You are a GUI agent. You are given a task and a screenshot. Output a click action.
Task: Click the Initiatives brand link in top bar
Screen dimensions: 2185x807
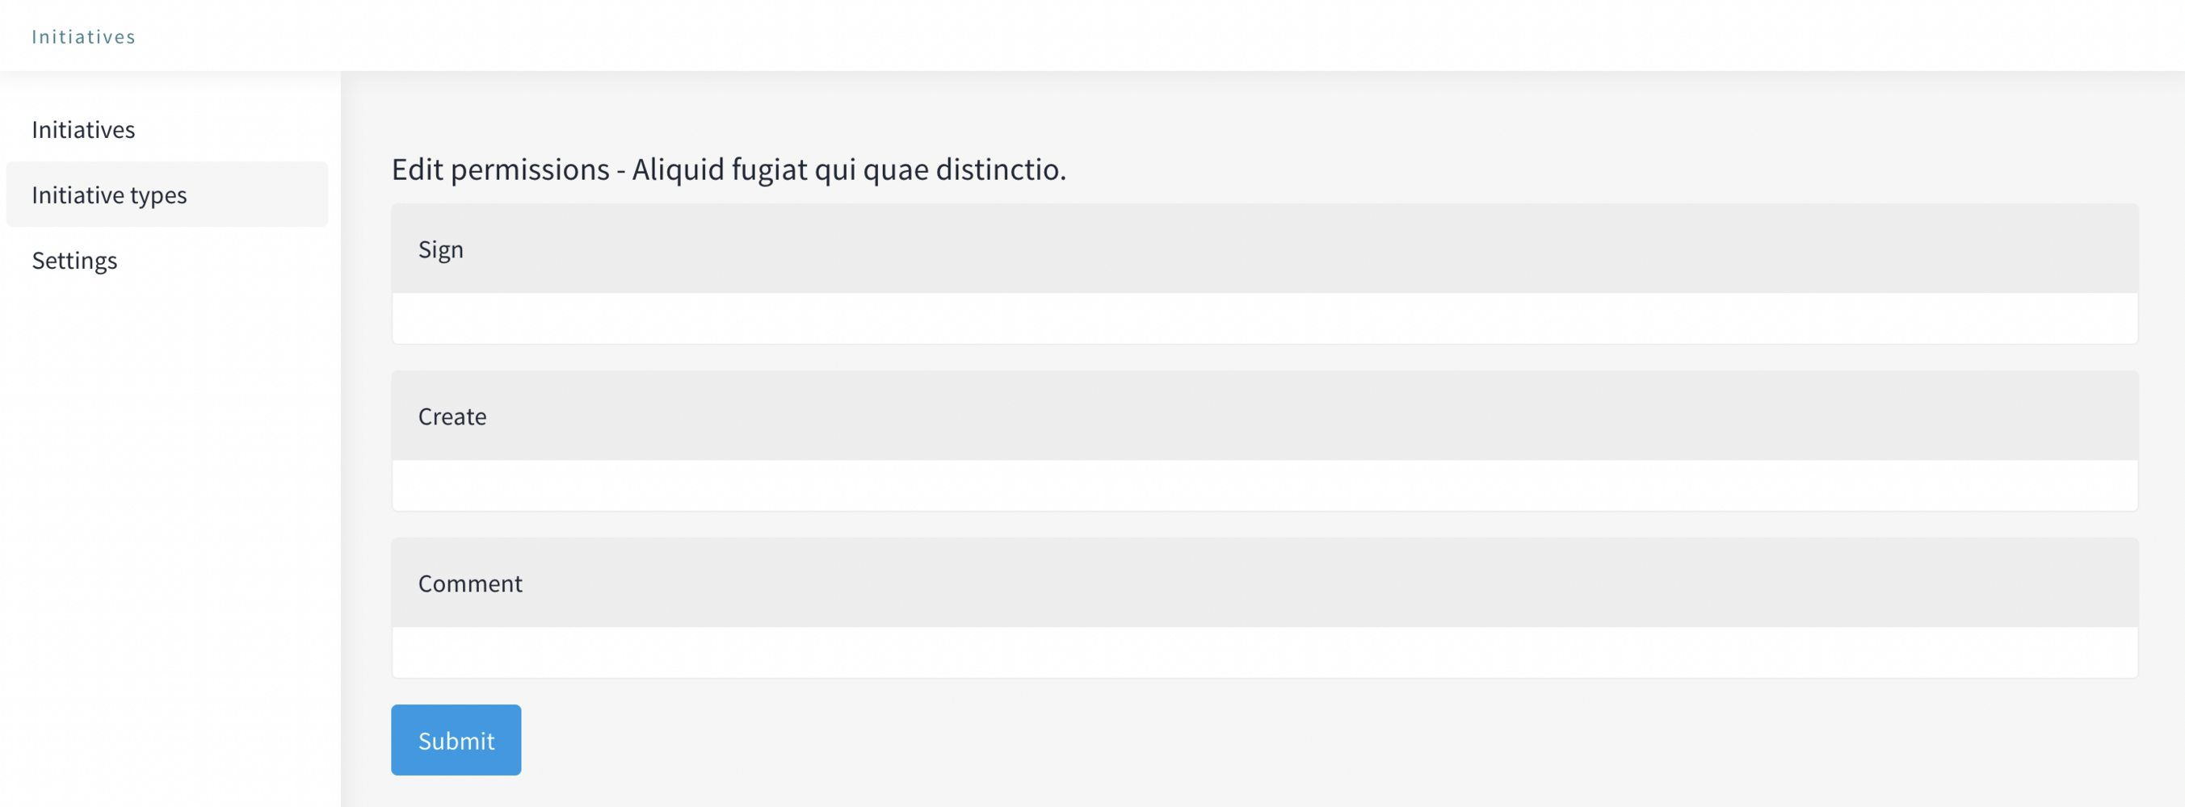(x=83, y=36)
